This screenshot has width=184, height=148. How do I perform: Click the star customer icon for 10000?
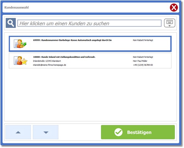(21, 61)
